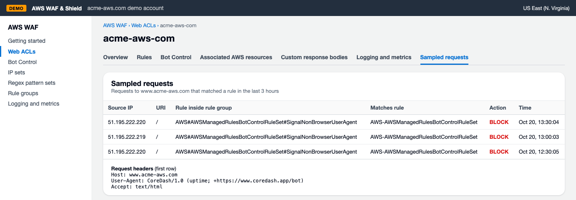Image resolution: width=576 pixels, height=200 pixels.
Task: Open Custom response bodies tab
Action: pyautogui.click(x=314, y=57)
